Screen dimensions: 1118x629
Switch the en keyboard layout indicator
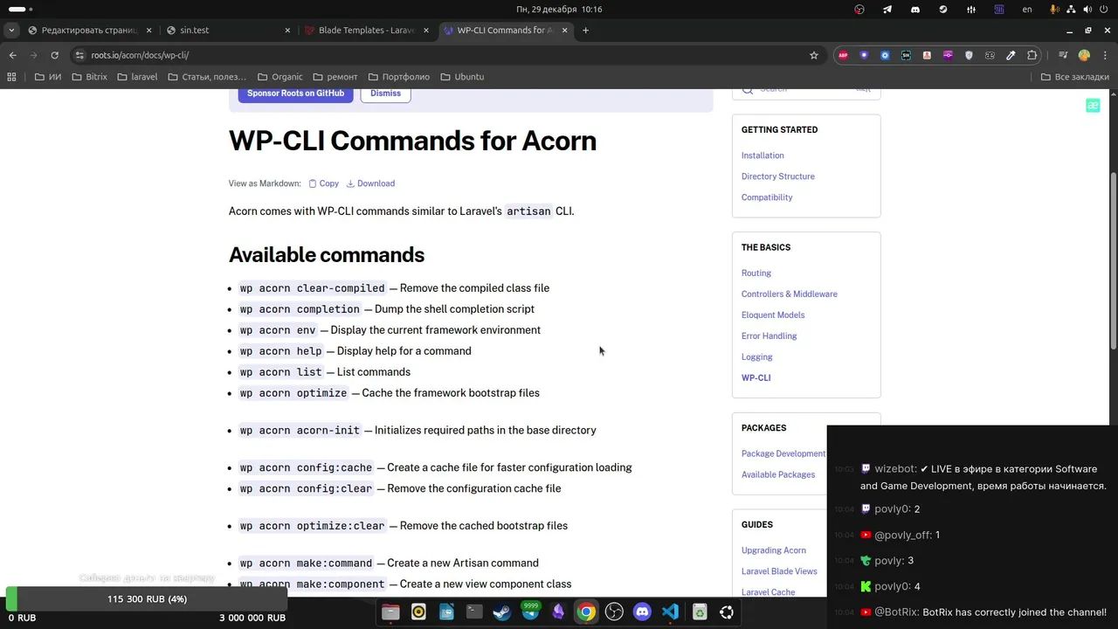[x=1027, y=9]
